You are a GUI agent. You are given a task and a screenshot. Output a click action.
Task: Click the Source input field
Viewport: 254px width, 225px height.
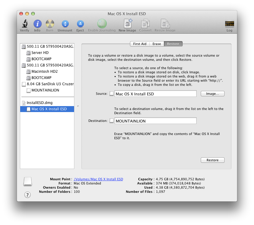point(155,94)
